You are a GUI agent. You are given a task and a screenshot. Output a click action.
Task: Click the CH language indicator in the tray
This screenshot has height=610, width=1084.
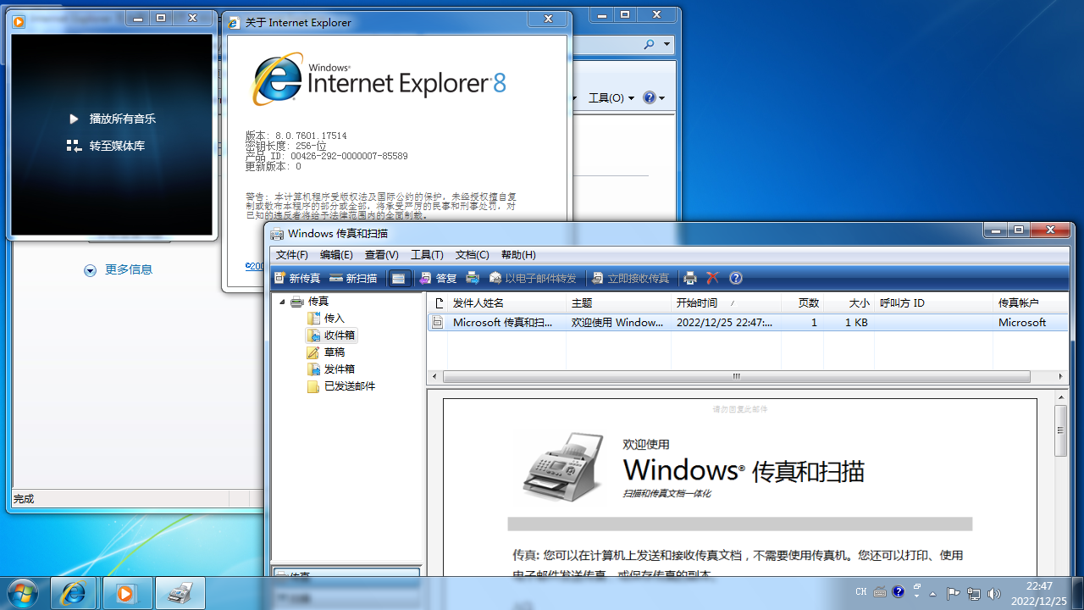click(861, 592)
